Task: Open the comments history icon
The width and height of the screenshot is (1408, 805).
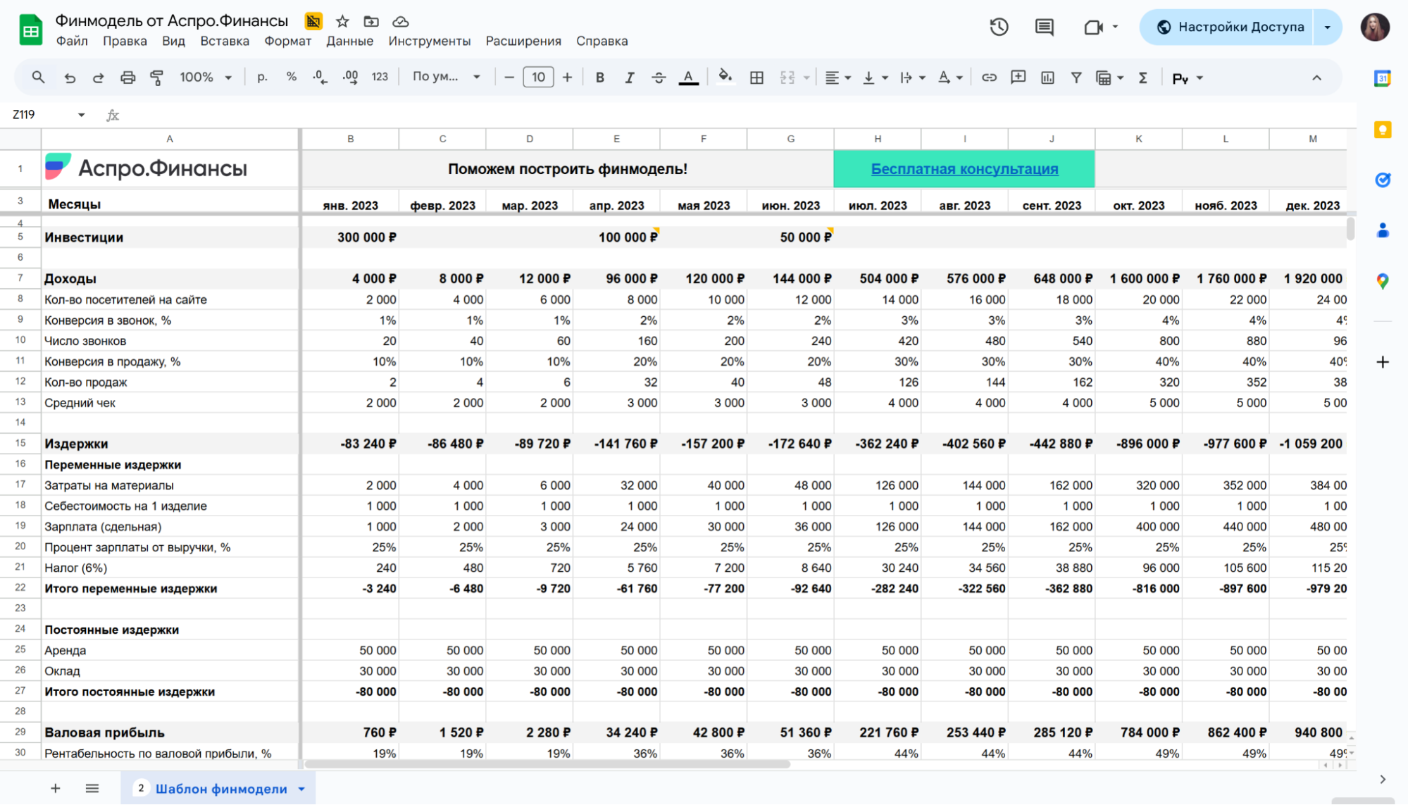Action: pyautogui.click(x=1044, y=27)
